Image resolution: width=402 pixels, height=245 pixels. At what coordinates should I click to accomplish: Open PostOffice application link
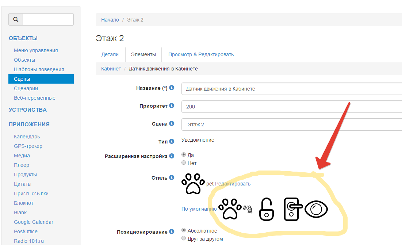[x=26, y=231]
